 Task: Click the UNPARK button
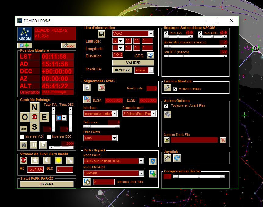(47, 184)
